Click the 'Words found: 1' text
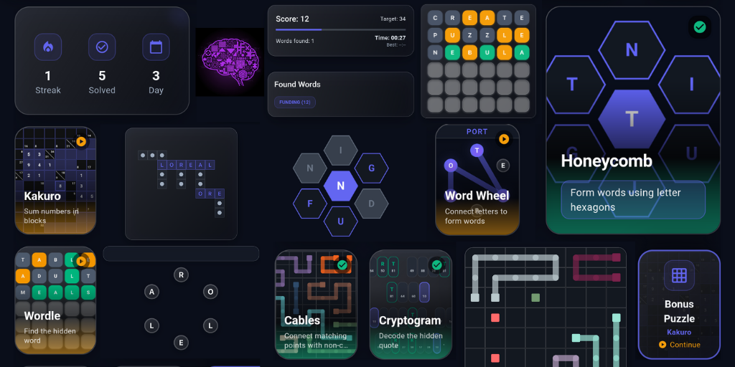Viewport: 735px width, 367px height. 295,41
